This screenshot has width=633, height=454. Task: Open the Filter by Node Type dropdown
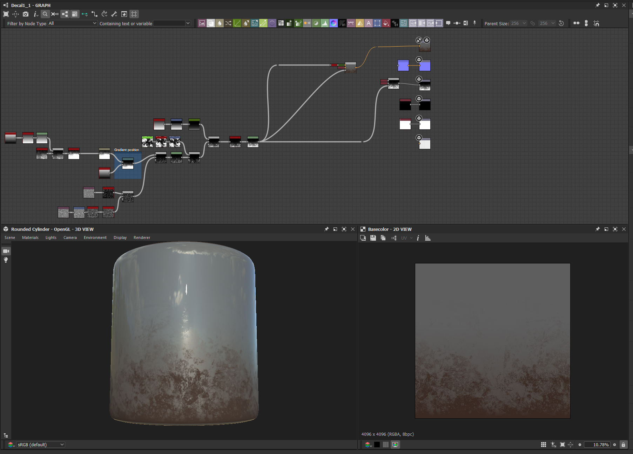point(72,23)
